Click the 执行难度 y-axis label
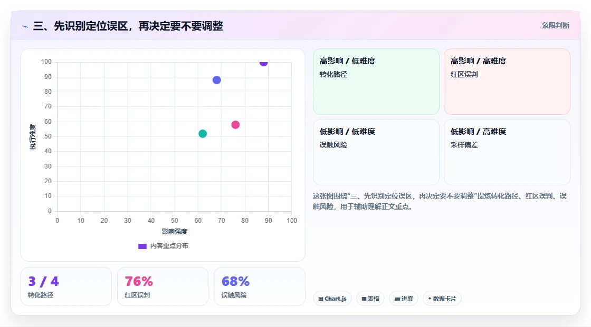591x327 pixels. (33, 137)
